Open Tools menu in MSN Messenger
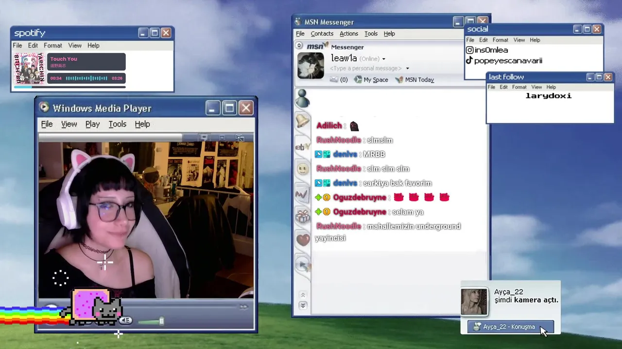622x349 pixels. pos(371,33)
